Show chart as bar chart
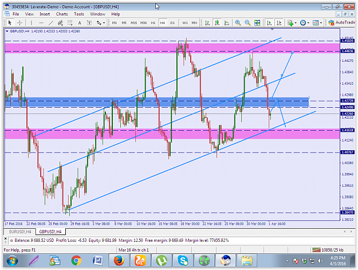The height and width of the screenshot is (270, 358). tap(207, 22)
